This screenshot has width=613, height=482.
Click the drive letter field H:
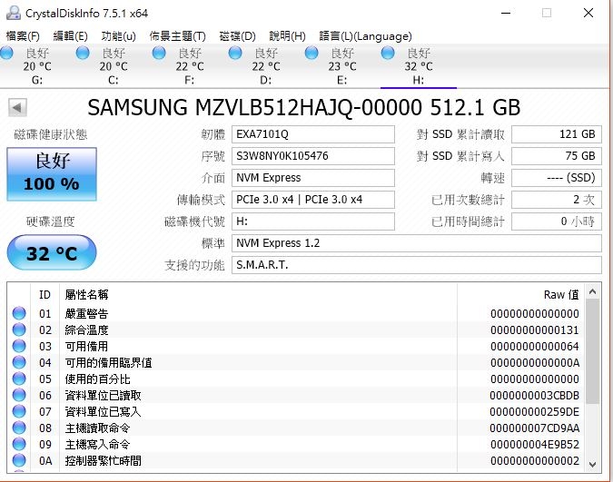tap(313, 221)
